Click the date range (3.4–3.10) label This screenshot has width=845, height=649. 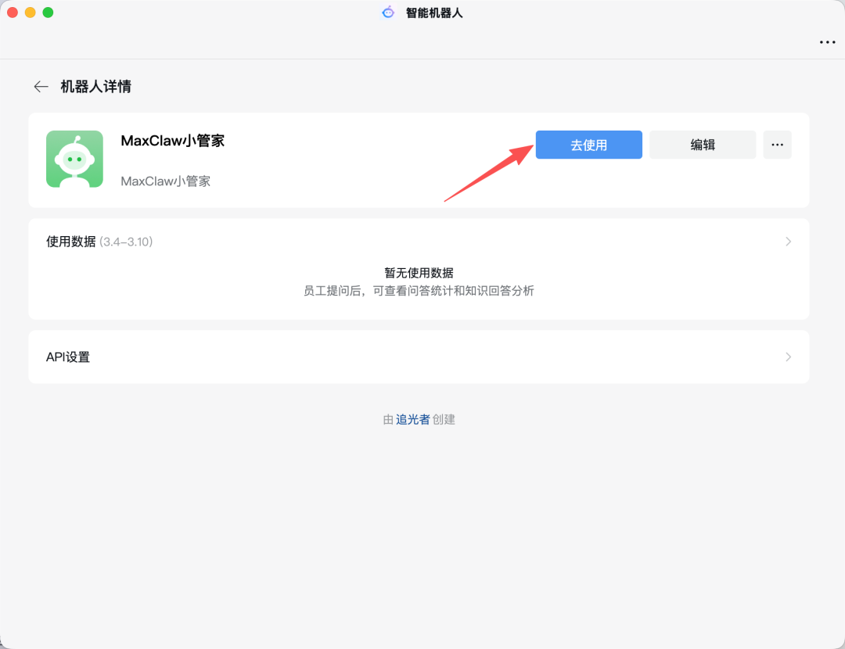(128, 242)
